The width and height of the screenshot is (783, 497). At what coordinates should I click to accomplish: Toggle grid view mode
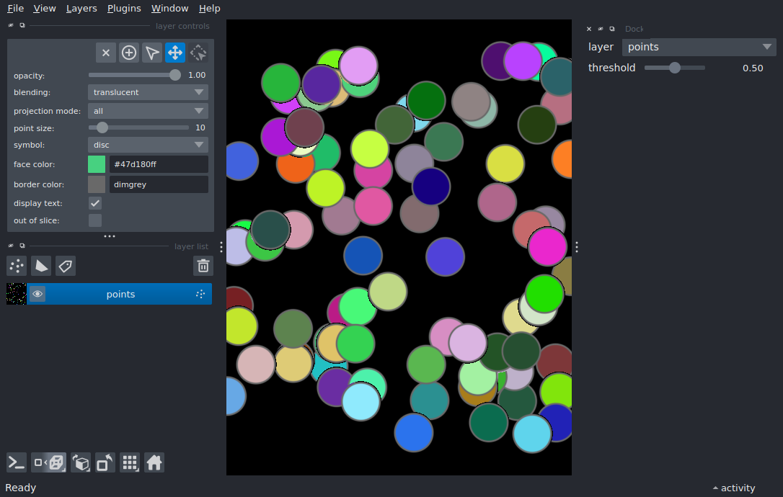130,462
